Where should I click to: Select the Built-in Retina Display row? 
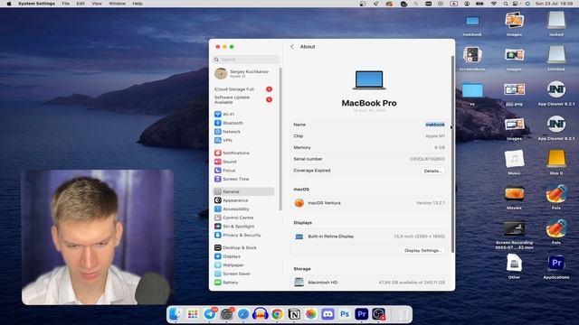[x=369, y=237]
